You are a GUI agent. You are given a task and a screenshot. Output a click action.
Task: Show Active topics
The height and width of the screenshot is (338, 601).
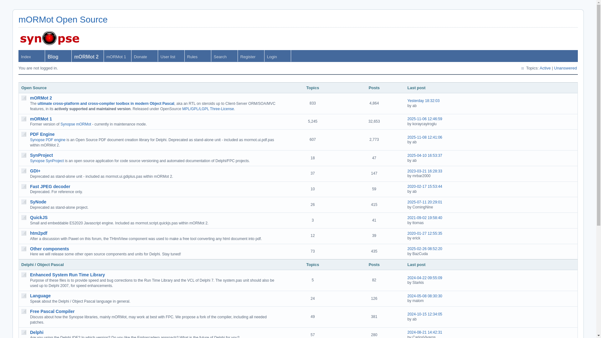(545, 68)
